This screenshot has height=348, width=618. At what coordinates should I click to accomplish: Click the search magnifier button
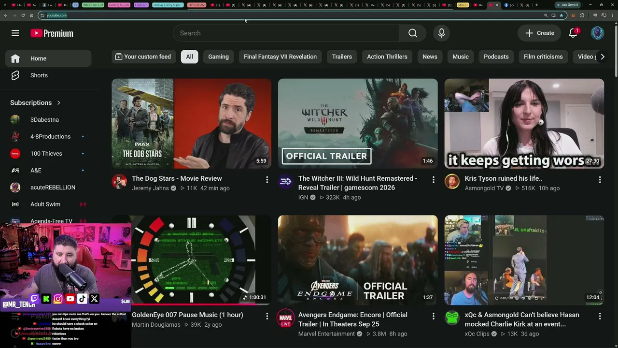pyautogui.click(x=413, y=33)
